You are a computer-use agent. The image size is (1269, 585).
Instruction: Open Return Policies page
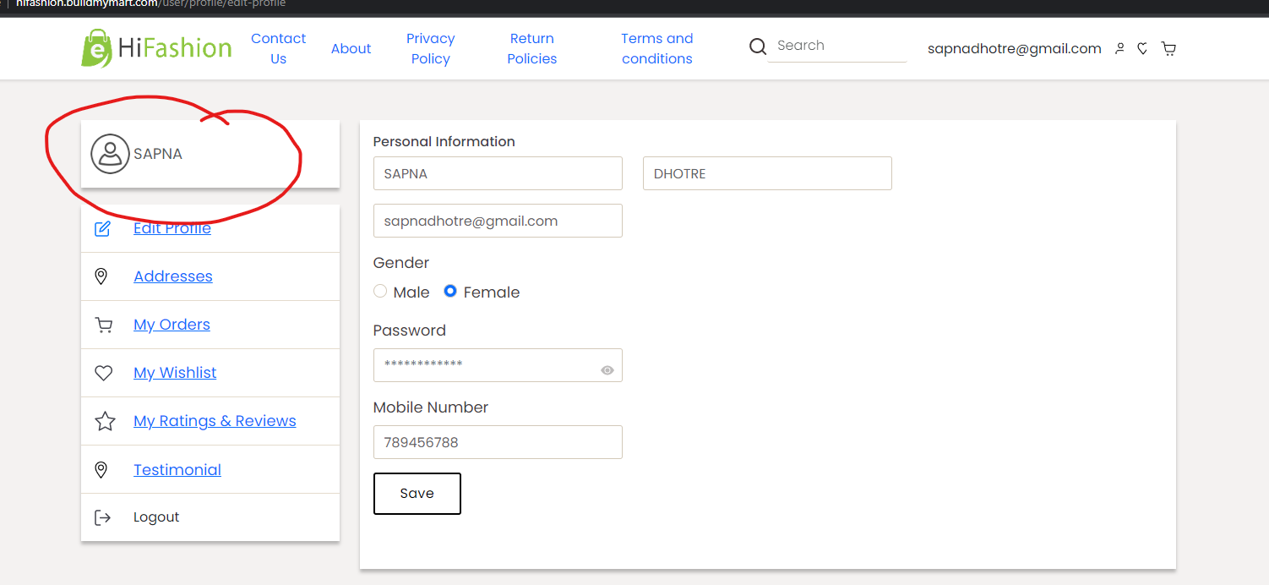(x=532, y=48)
